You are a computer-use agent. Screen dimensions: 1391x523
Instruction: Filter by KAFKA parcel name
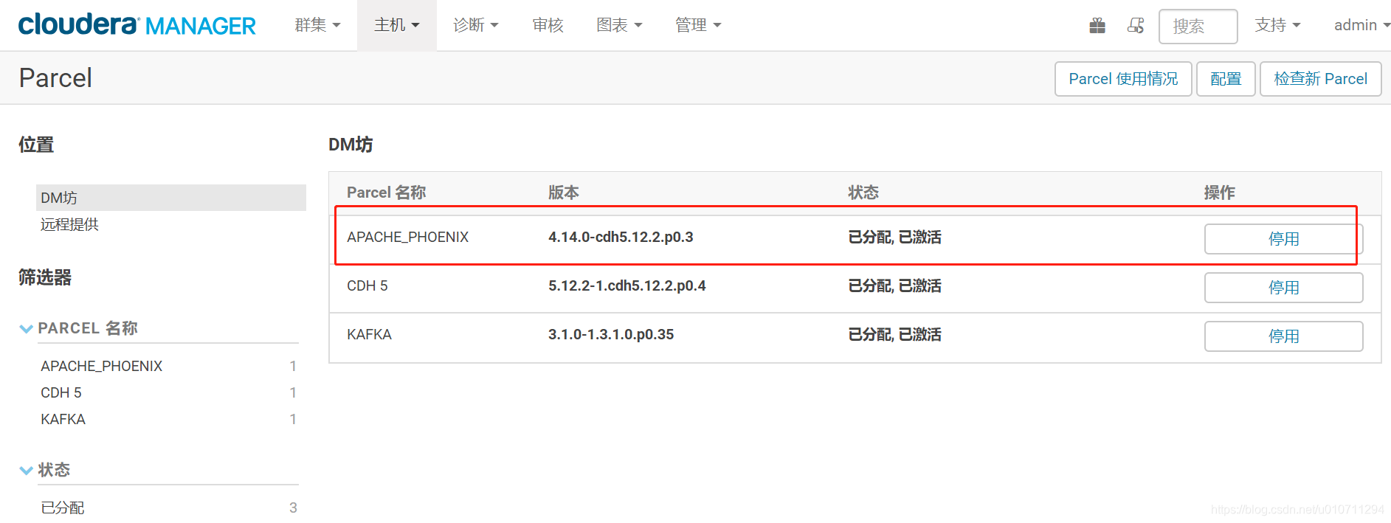point(63,419)
